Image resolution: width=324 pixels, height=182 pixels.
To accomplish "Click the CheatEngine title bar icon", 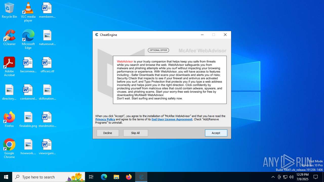I will [x=97, y=35].
